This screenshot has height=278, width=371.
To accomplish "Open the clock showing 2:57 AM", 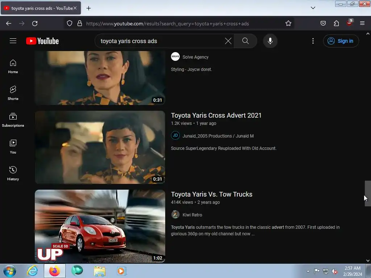I will pos(353,271).
